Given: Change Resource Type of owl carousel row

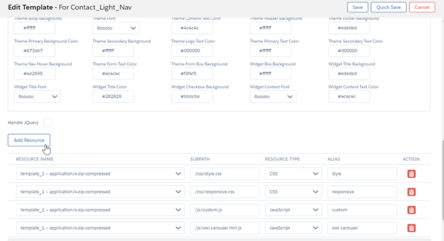Looking at the screenshot, I should 294,228.
